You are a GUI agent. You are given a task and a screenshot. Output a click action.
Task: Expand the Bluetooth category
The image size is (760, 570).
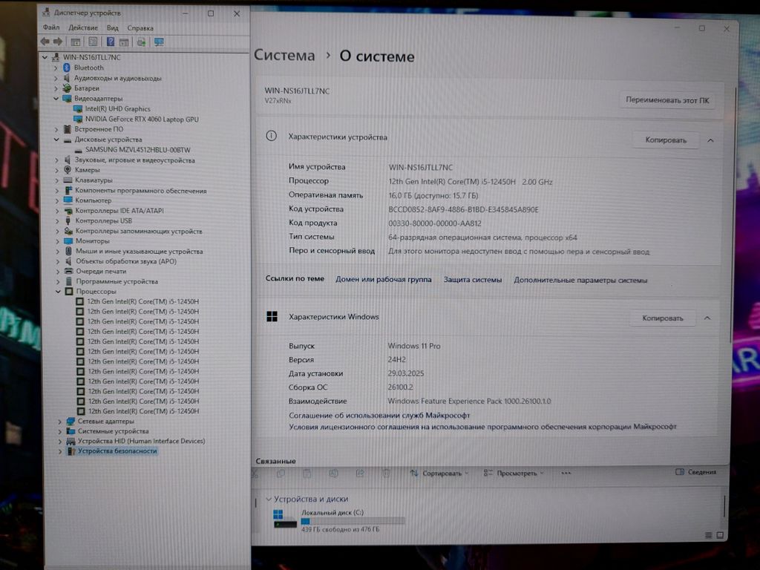pyautogui.click(x=56, y=68)
